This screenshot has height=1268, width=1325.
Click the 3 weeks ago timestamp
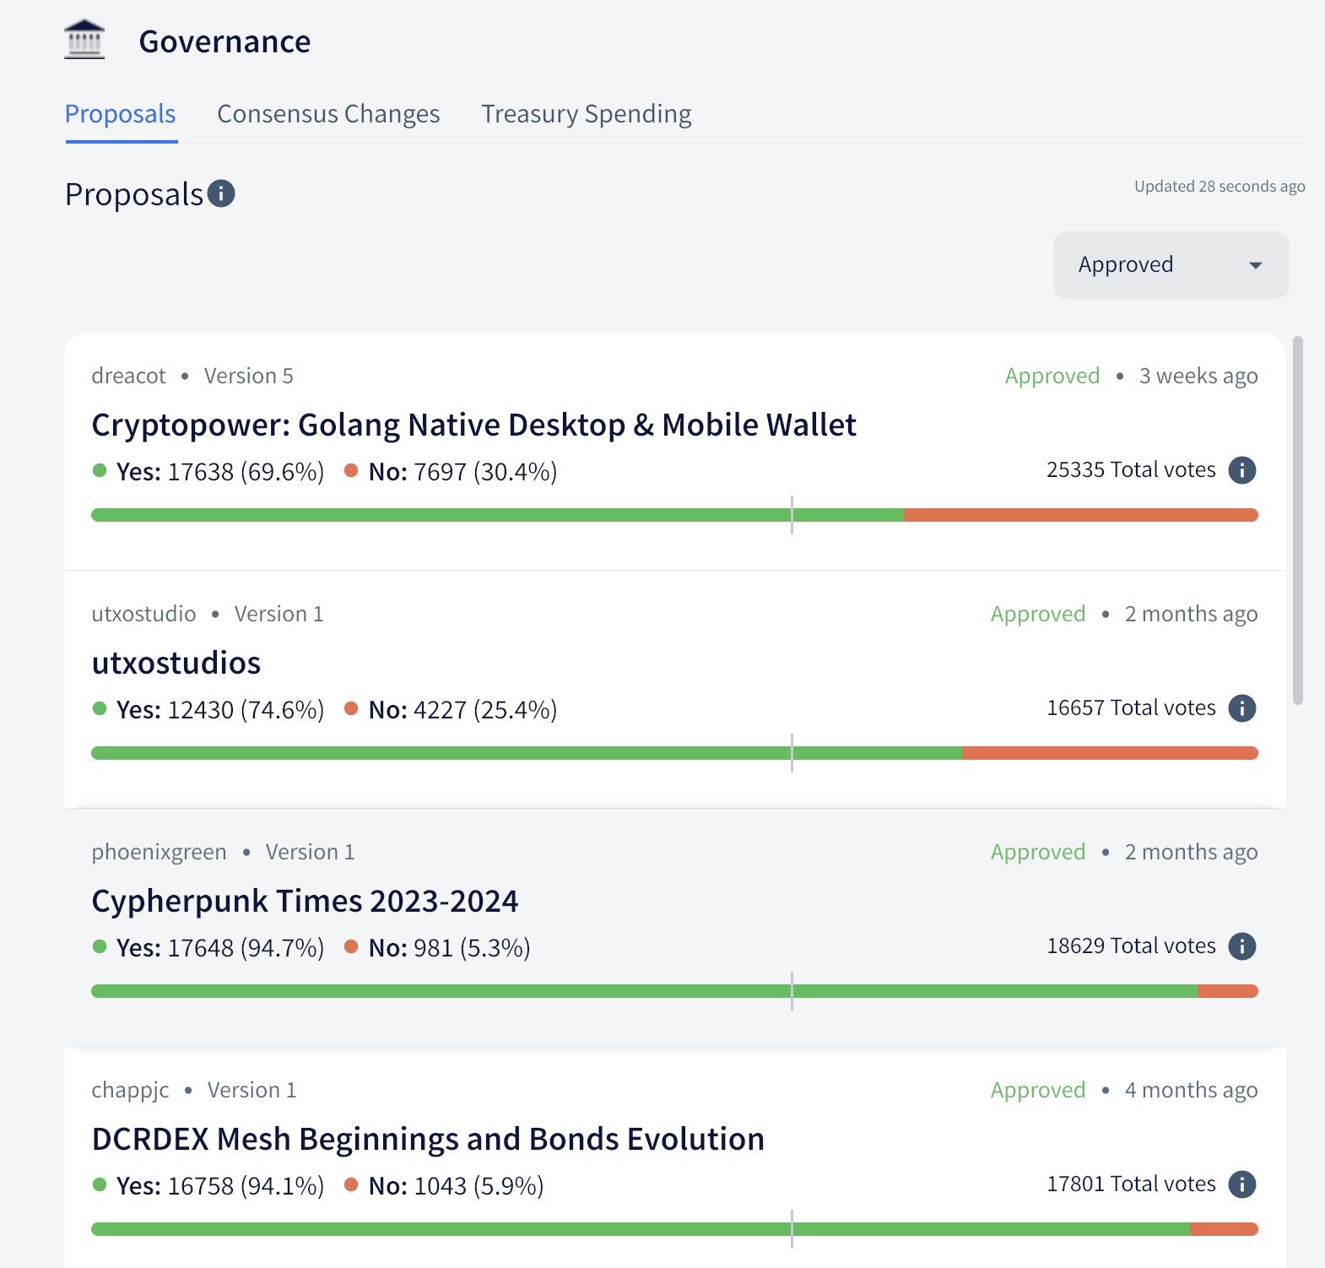point(1198,376)
